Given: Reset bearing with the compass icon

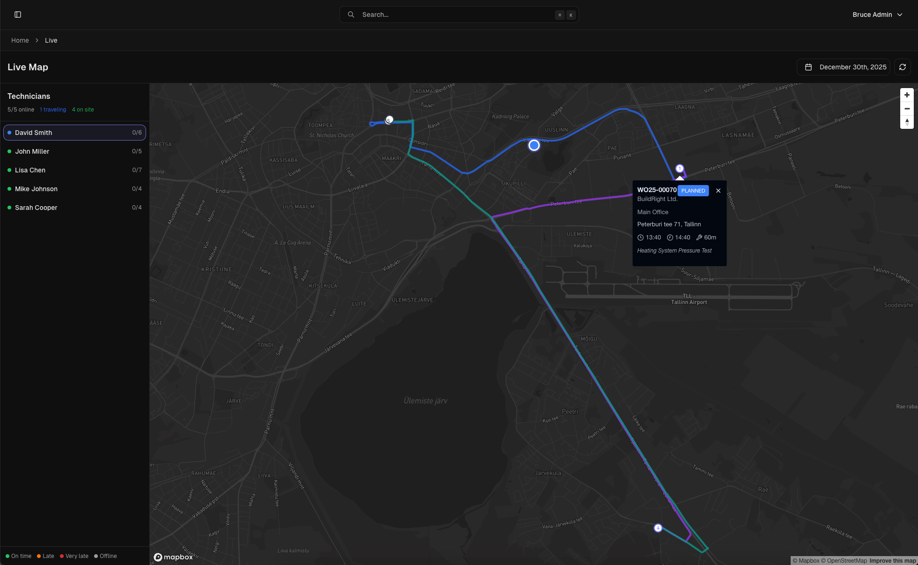Looking at the screenshot, I should click(x=907, y=122).
